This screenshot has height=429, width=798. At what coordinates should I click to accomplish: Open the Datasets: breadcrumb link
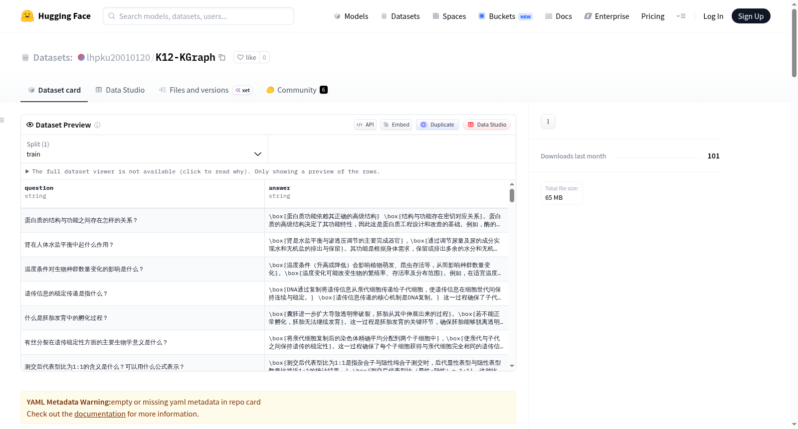tap(53, 57)
